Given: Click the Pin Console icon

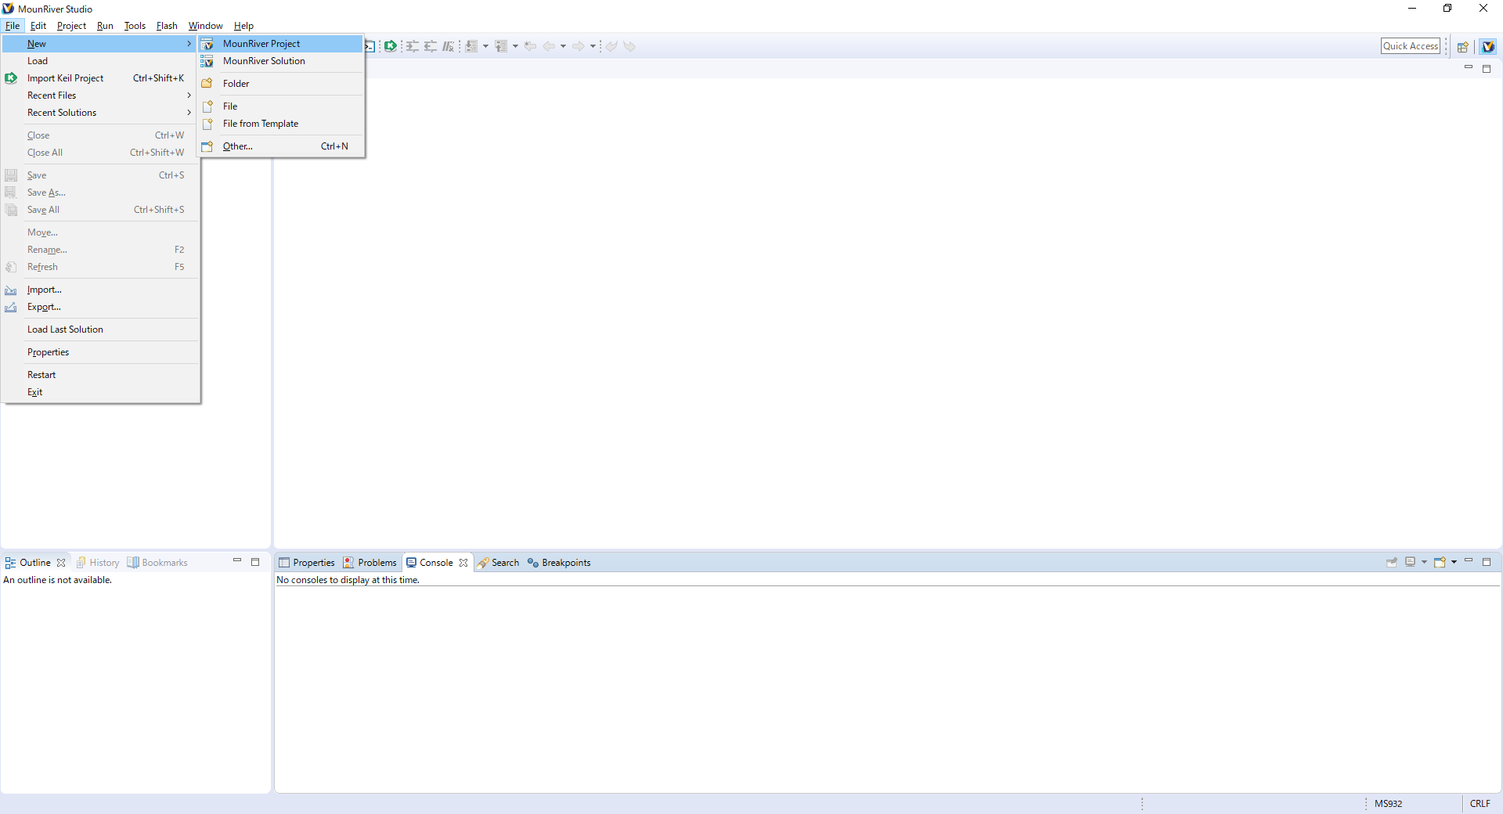Looking at the screenshot, I should (1392, 563).
